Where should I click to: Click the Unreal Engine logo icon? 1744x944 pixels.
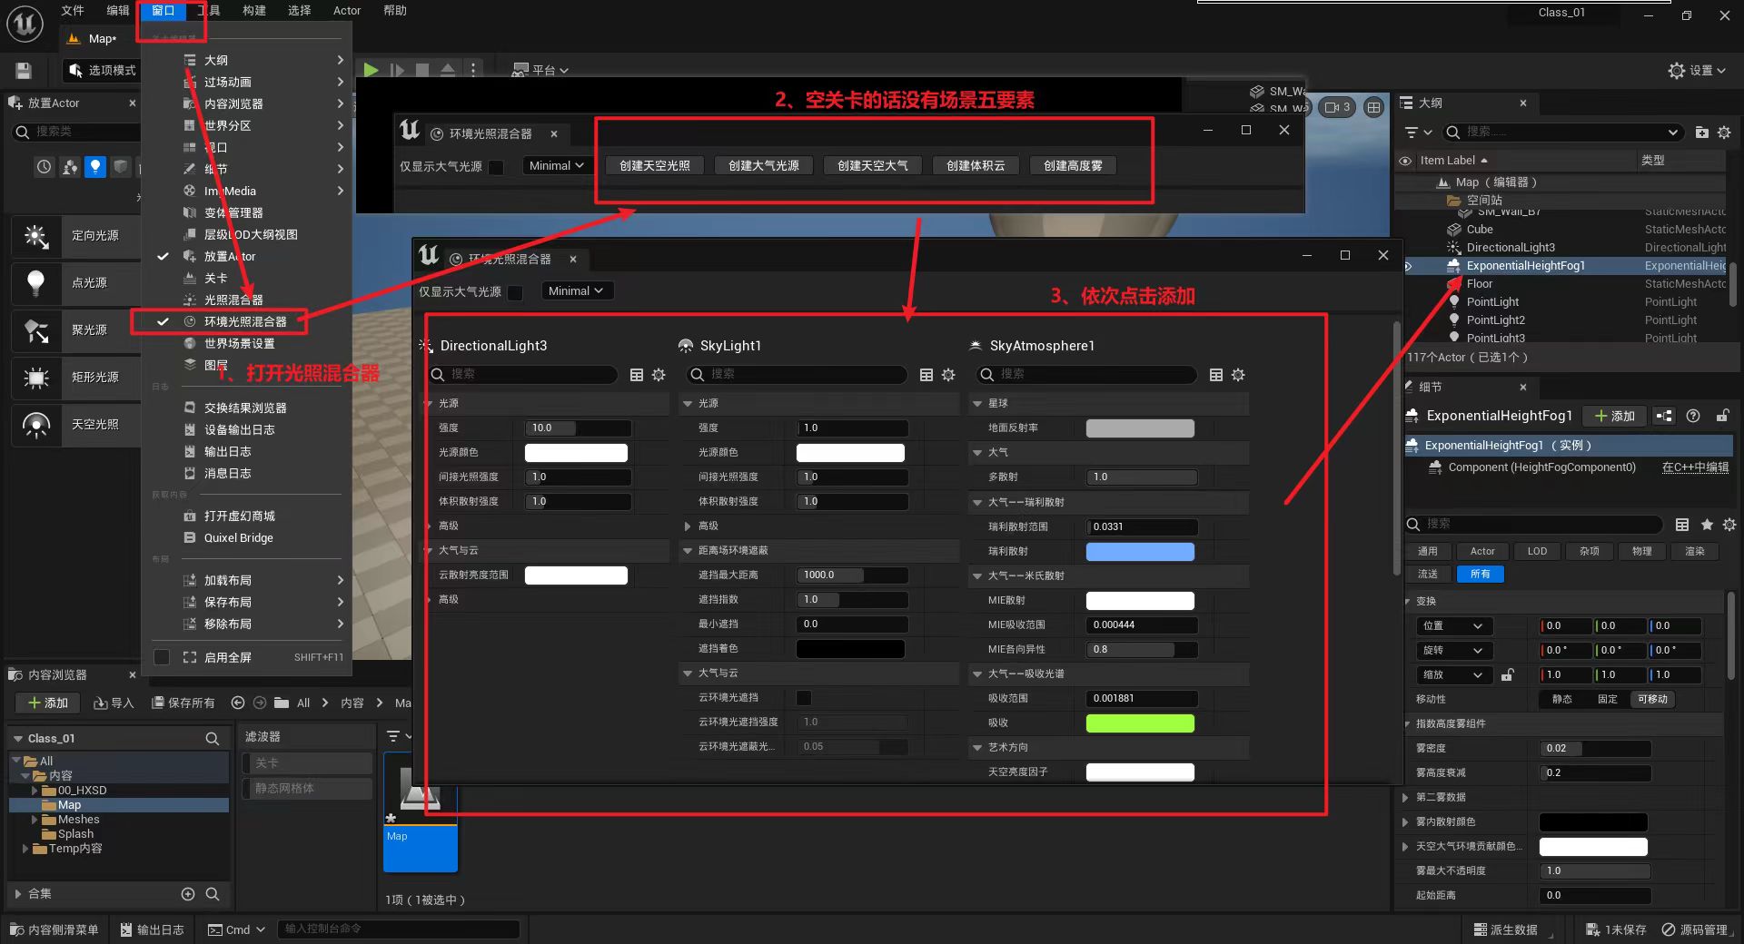[x=25, y=24]
